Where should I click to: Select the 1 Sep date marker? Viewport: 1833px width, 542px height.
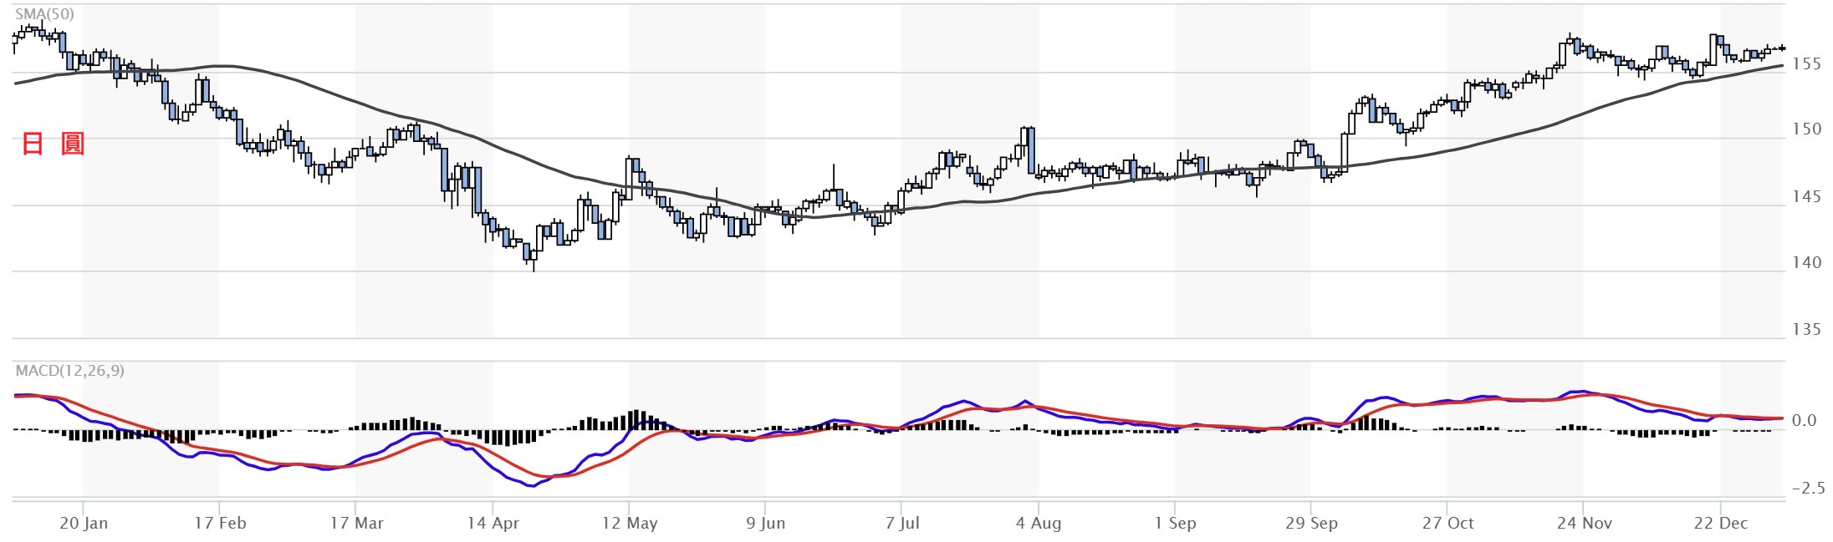(1175, 523)
